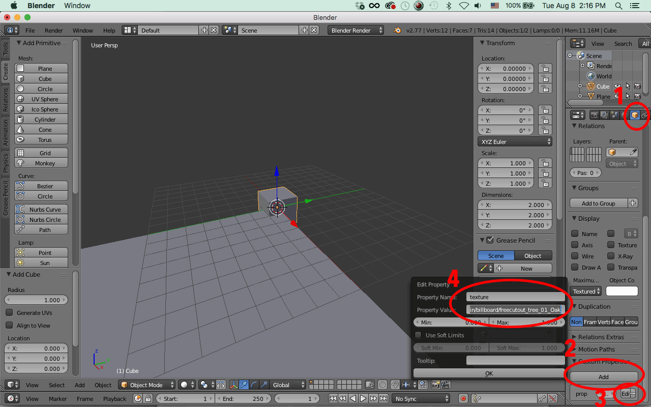Toggle the Wire display checkbox
Viewport: 651px width, 407px height.
click(x=575, y=256)
